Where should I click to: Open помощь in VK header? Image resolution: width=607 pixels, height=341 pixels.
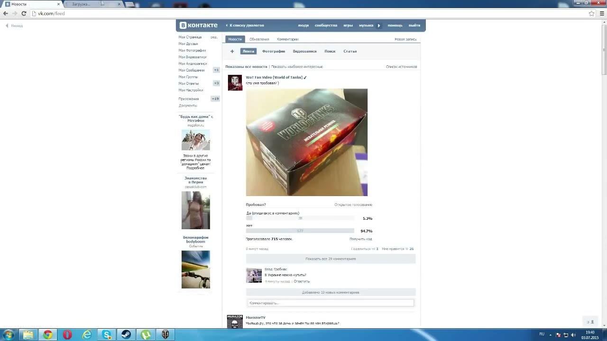[x=395, y=26]
